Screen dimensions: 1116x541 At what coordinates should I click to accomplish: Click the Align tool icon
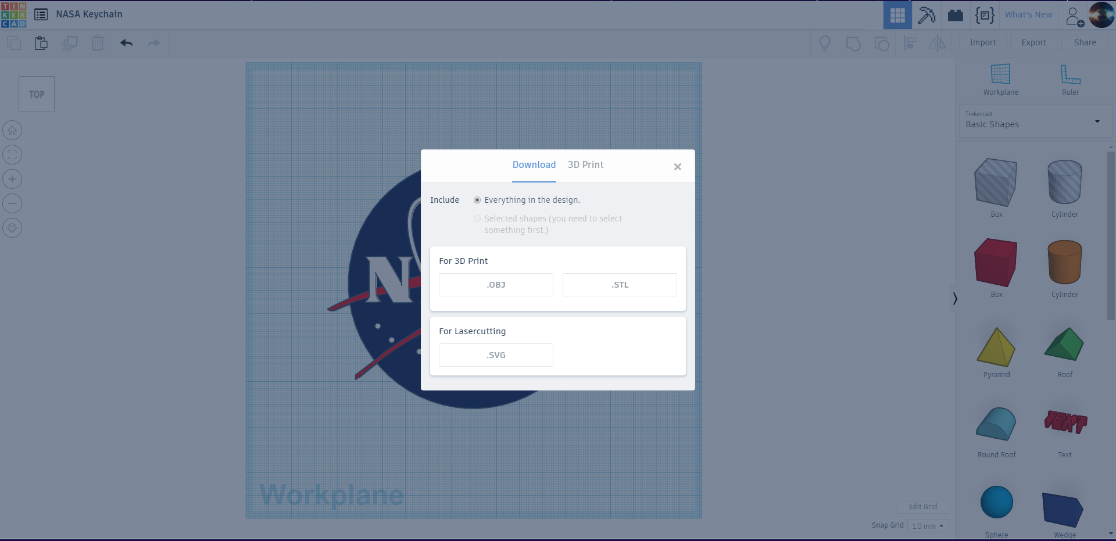click(910, 43)
